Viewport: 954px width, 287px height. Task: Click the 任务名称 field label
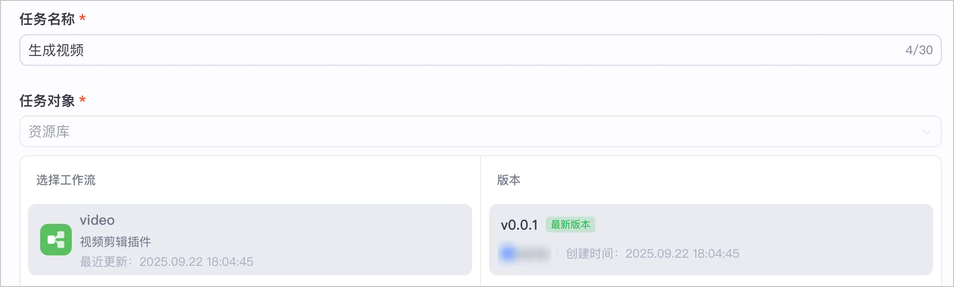pos(47,19)
